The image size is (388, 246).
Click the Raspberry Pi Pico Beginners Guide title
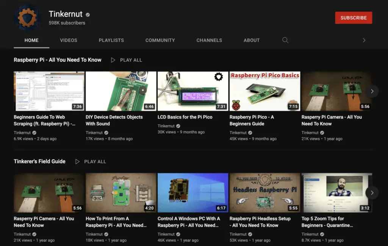tap(252, 121)
